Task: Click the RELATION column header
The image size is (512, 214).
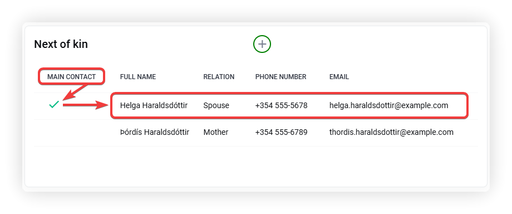Action: (x=219, y=77)
